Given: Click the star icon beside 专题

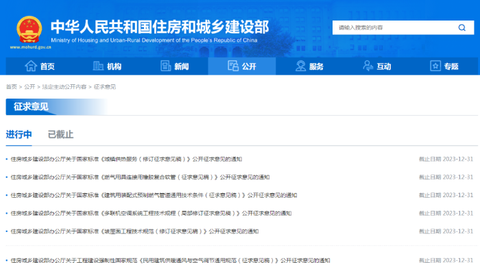Looking at the screenshot, I should pyautogui.click(x=435, y=66).
